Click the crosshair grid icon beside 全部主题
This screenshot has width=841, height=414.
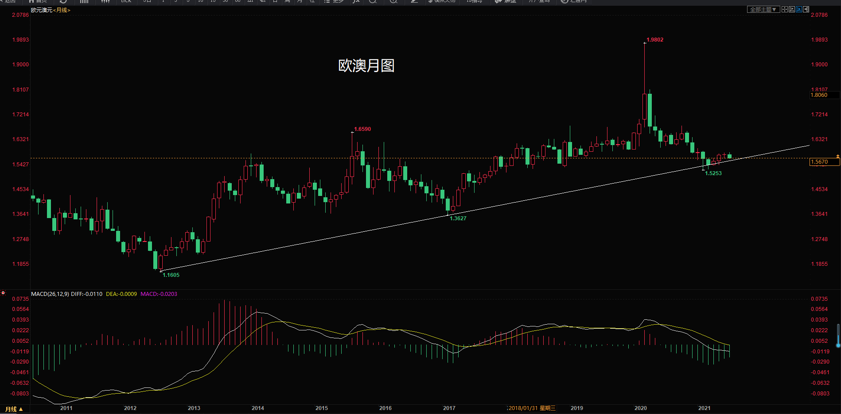[785, 9]
